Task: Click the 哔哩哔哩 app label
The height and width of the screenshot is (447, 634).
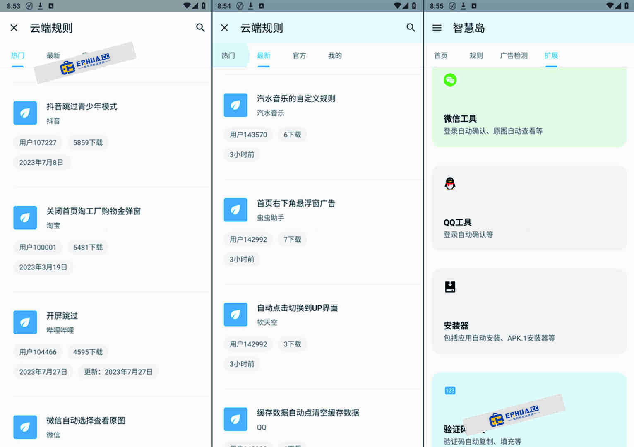Action: [60, 330]
